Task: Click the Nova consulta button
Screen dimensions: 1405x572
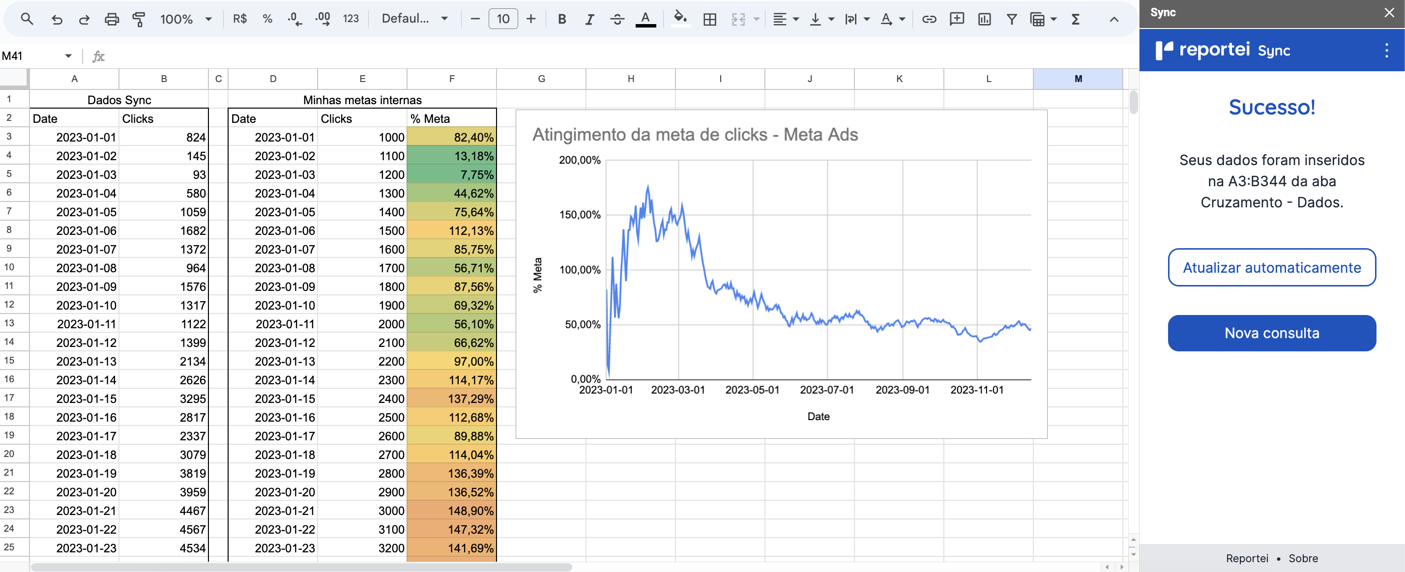Action: click(1271, 333)
